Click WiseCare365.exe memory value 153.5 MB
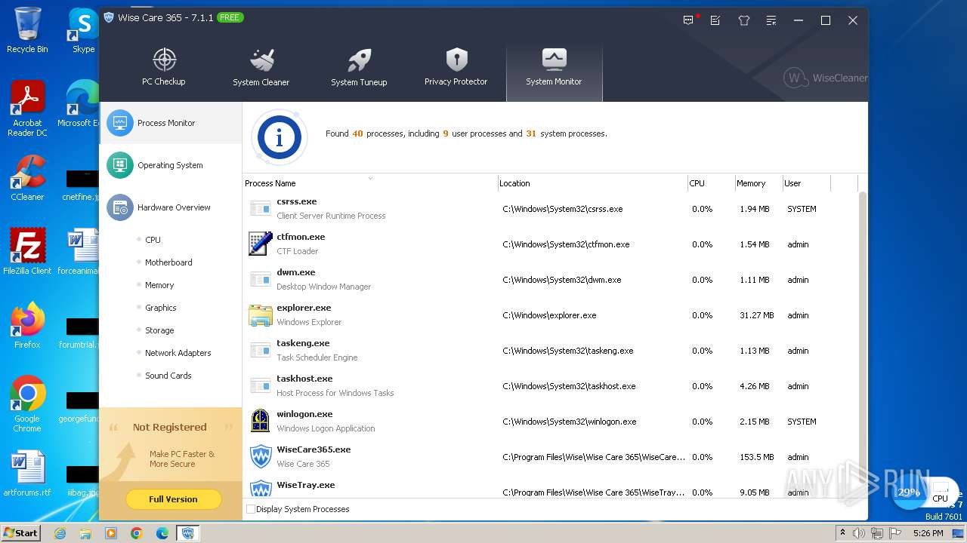This screenshot has width=967, height=543. pos(757,457)
